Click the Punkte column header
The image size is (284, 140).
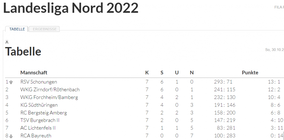pos(250,73)
